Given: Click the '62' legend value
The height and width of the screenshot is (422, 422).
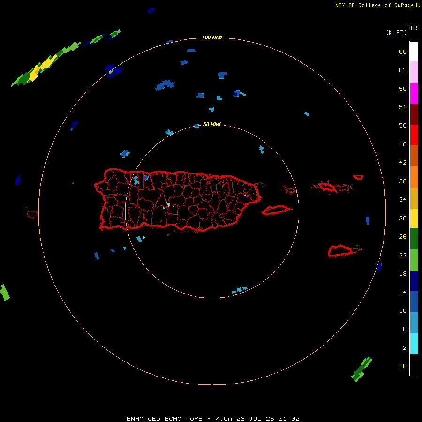Looking at the screenshot, I should (403, 70).
